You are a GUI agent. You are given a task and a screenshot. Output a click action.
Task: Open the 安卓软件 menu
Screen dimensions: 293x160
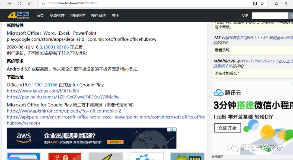pyautogui.click(x=57, y=15)
